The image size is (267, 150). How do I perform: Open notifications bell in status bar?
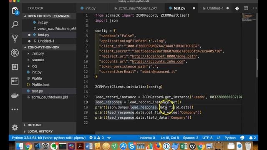pyautogui.click(x=252, y=138)
